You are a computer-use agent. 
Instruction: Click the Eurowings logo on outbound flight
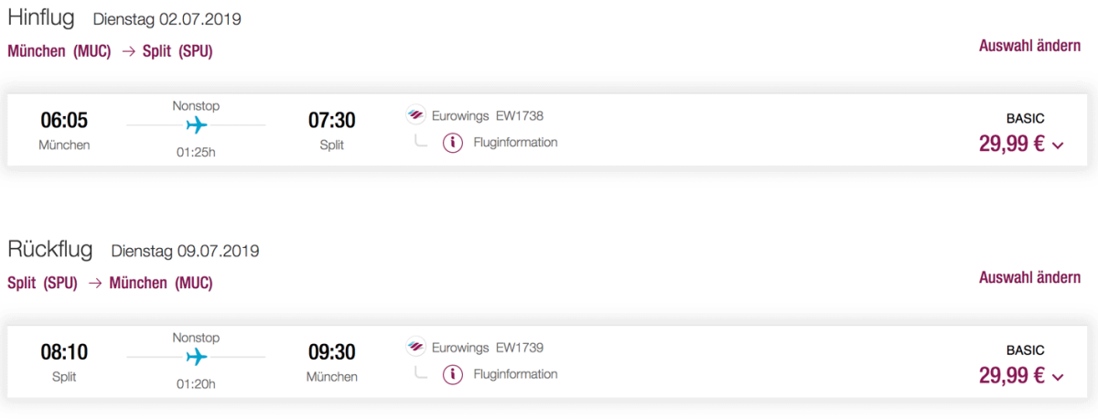pyautogui.click(x=416, y=116)
